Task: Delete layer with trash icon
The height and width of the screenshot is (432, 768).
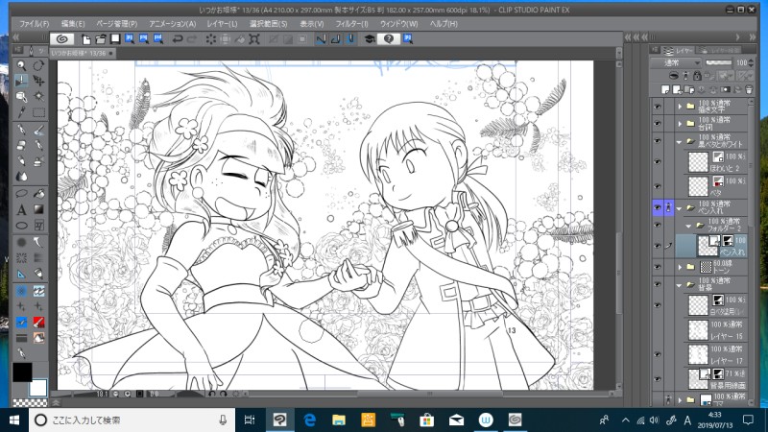Action: [x=749, y=89]
